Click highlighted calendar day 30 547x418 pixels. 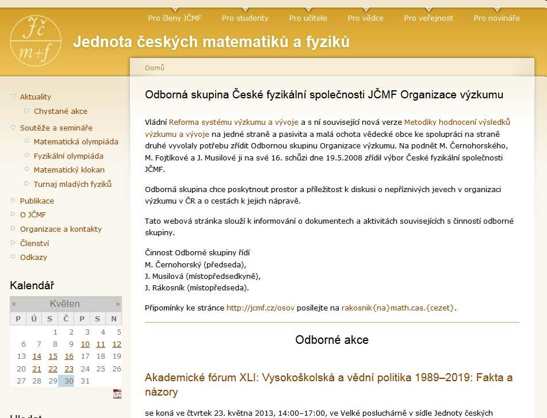click(66, 381)
